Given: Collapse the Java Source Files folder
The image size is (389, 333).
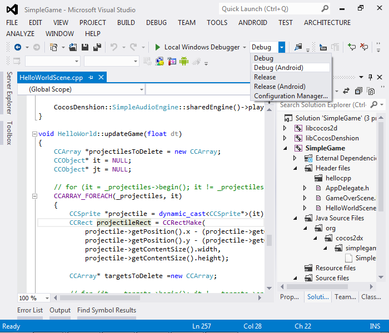Looking at the screenshot, I should [x=295, y=218].
